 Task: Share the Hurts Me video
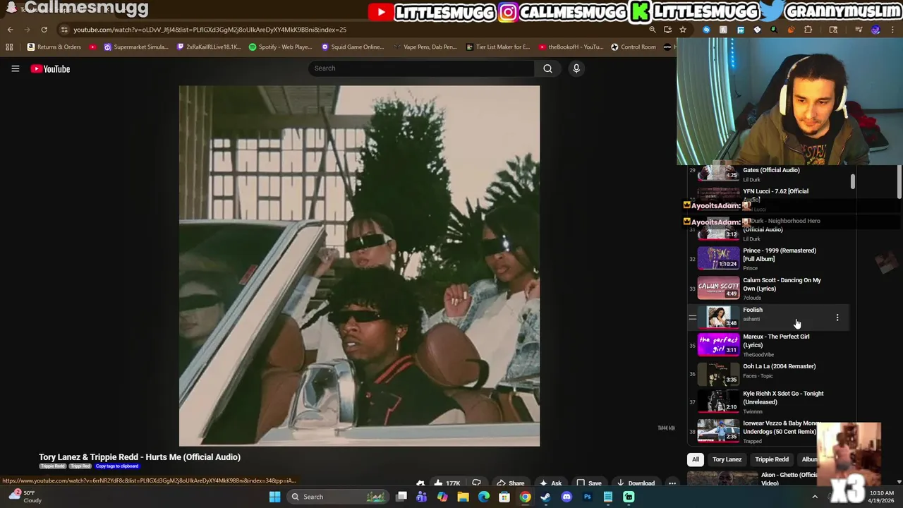510,483
